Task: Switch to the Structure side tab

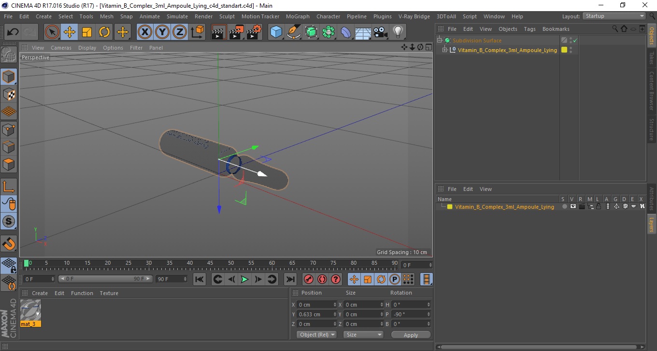Action: [652, 129]
